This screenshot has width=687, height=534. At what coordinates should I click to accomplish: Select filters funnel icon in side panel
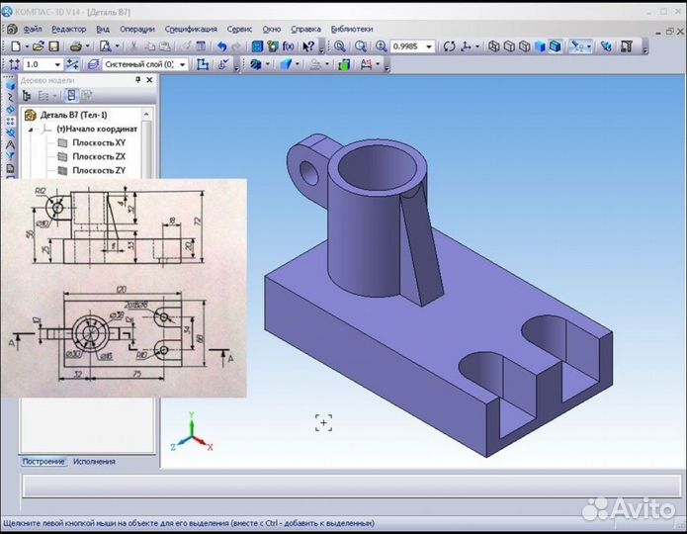click(11, 156)
